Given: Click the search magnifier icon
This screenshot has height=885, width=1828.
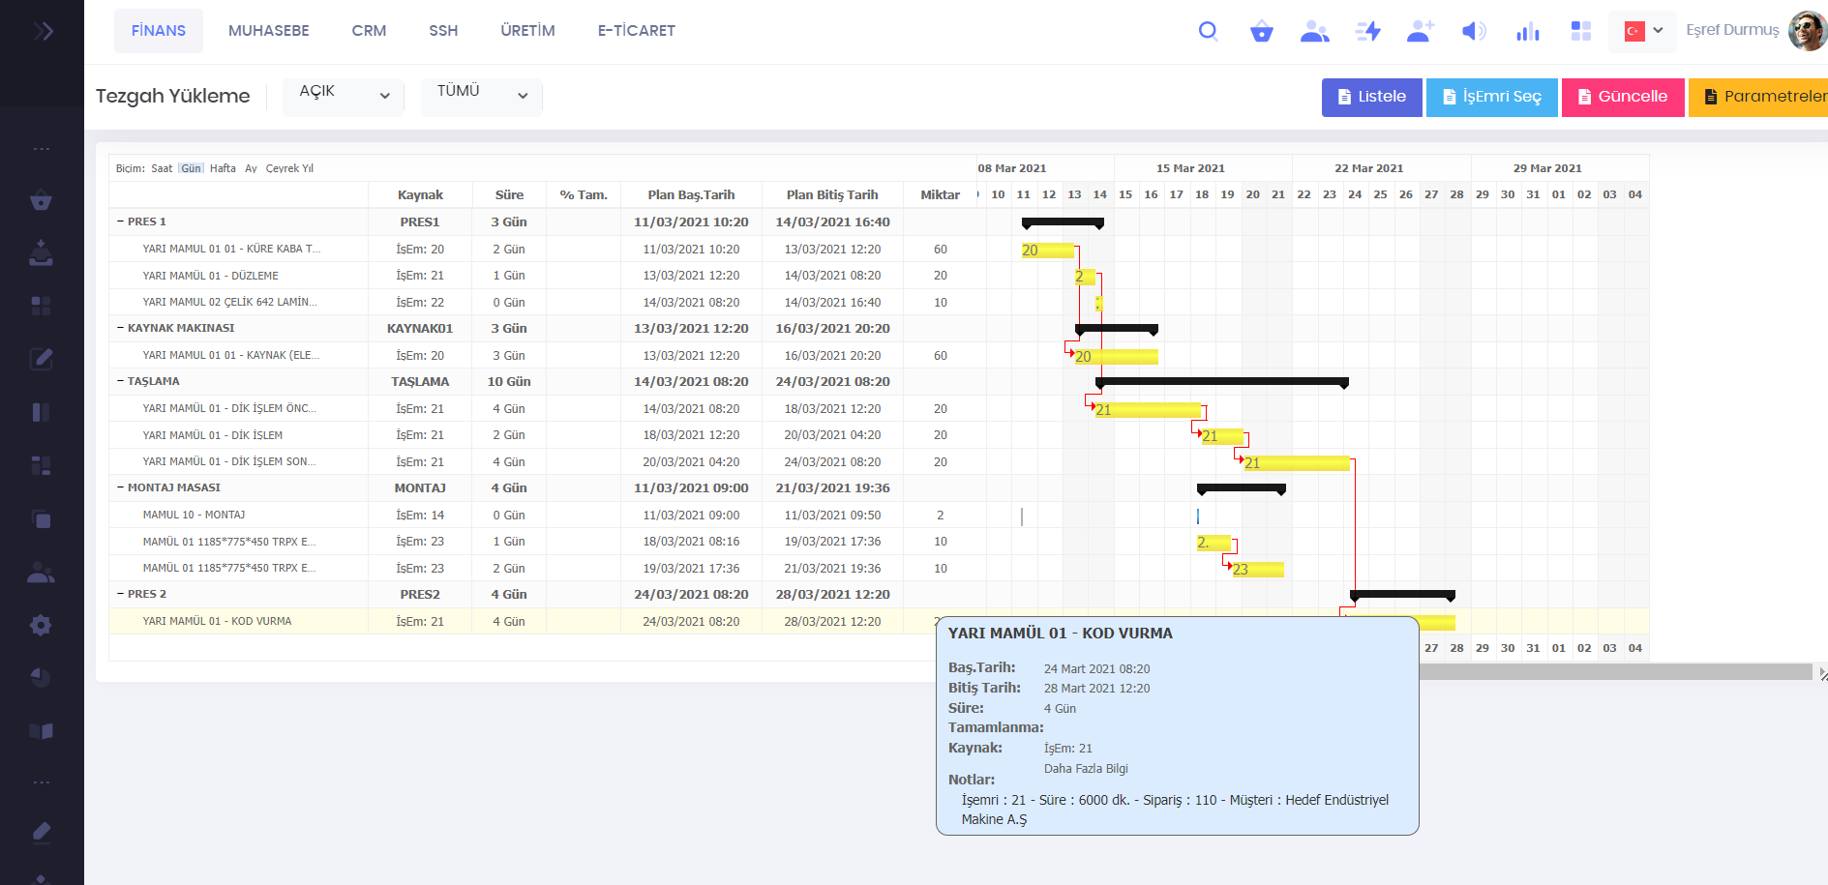Looking at the screenshot, I should [1208, 31].
